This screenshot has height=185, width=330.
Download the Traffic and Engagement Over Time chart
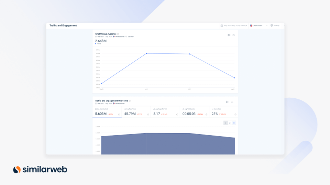(232, 102)
